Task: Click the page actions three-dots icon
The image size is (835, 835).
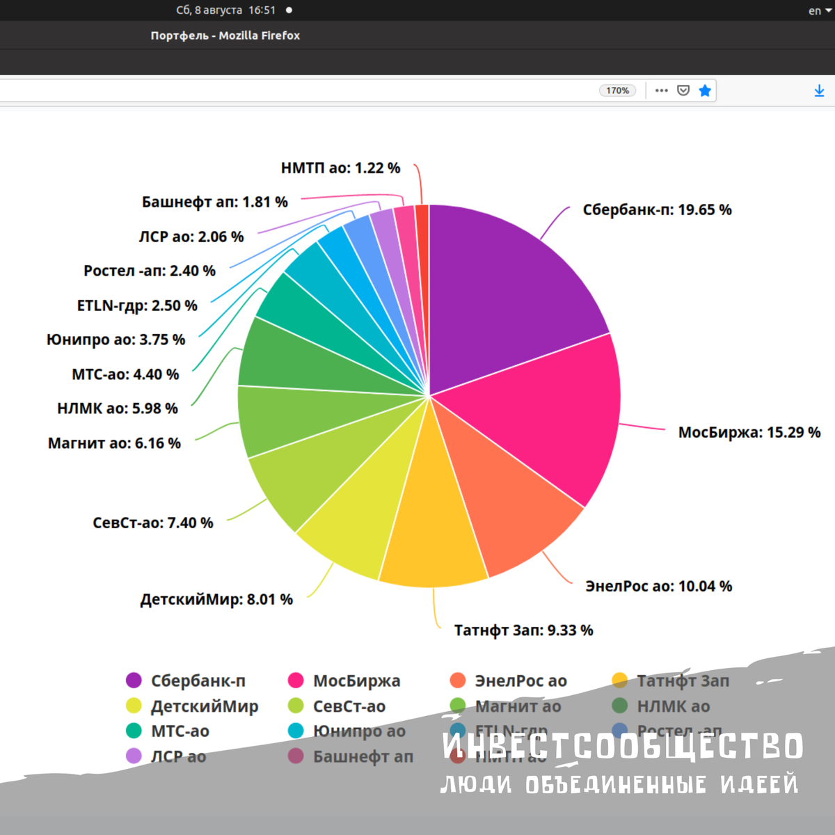Action: pos(662,90)
